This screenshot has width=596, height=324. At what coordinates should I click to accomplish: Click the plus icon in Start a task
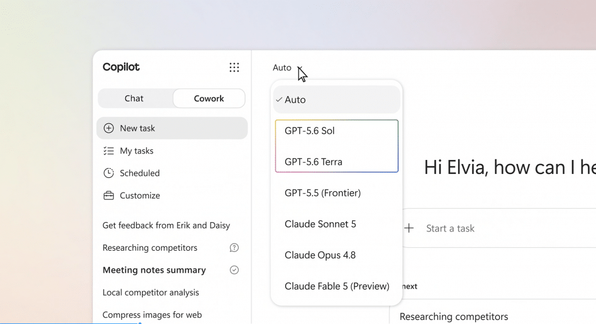point(409,228)
